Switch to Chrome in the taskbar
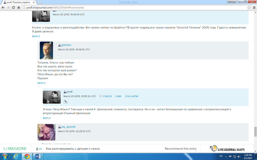Viewport: 257px width, 160px height. [27, 156]
